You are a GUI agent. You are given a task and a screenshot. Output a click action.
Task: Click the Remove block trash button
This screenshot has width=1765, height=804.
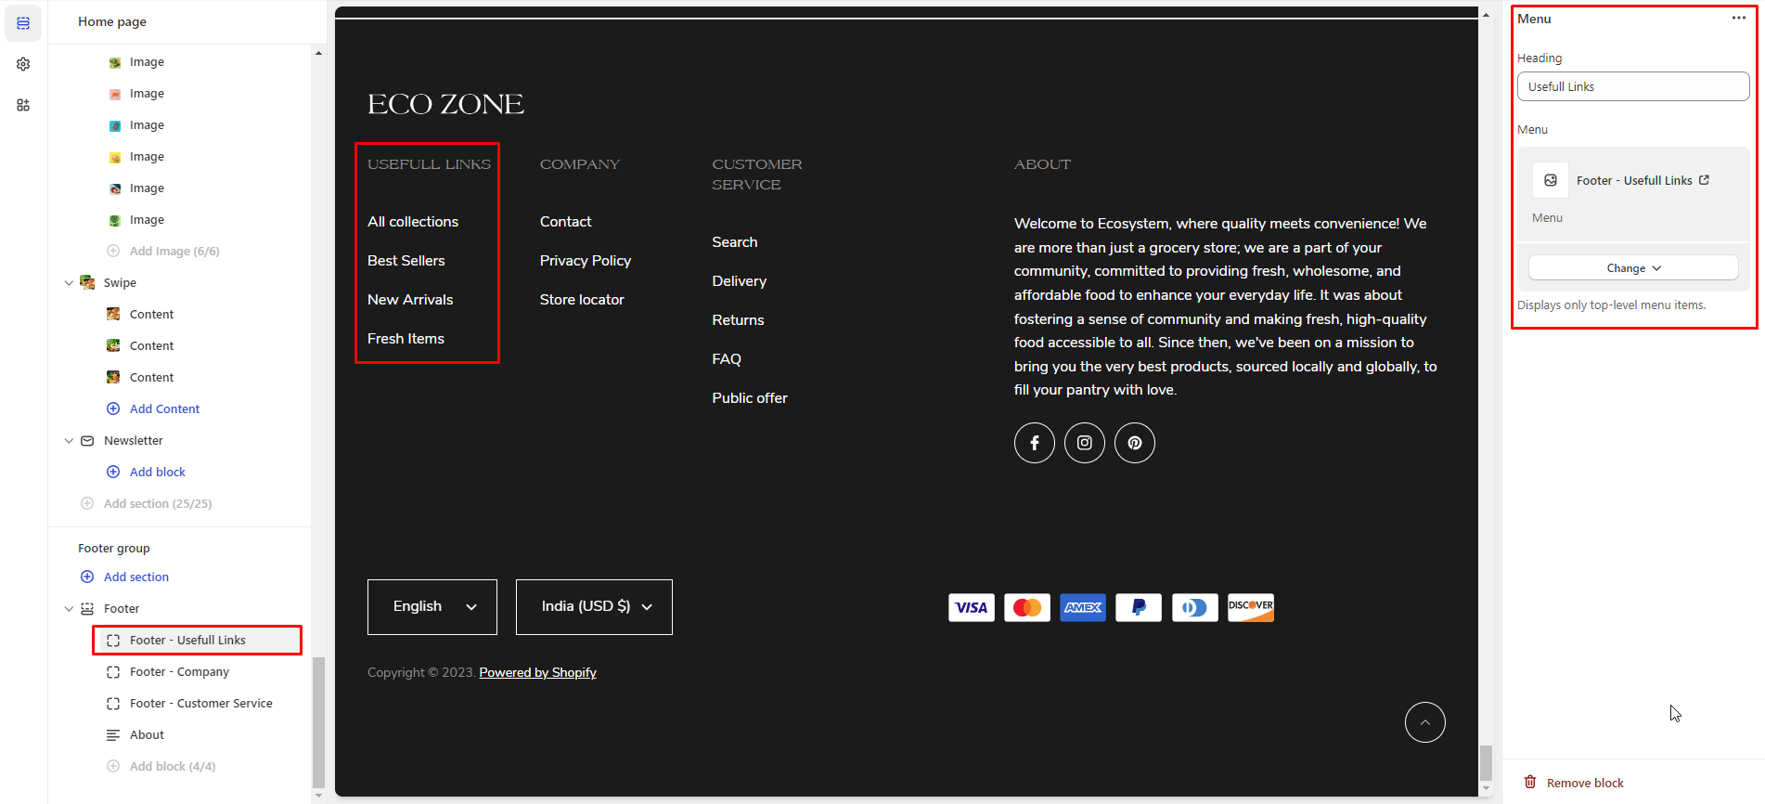pyautogui.click(x=1575, y=783)
